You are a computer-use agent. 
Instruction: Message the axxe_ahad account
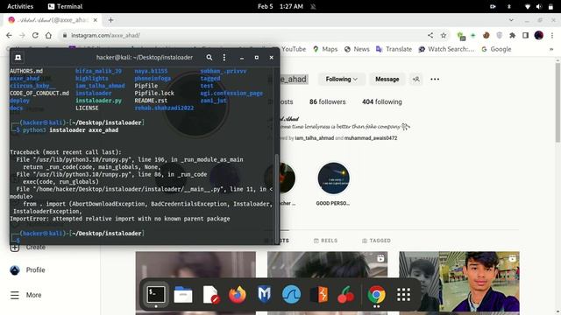[387, 80]
